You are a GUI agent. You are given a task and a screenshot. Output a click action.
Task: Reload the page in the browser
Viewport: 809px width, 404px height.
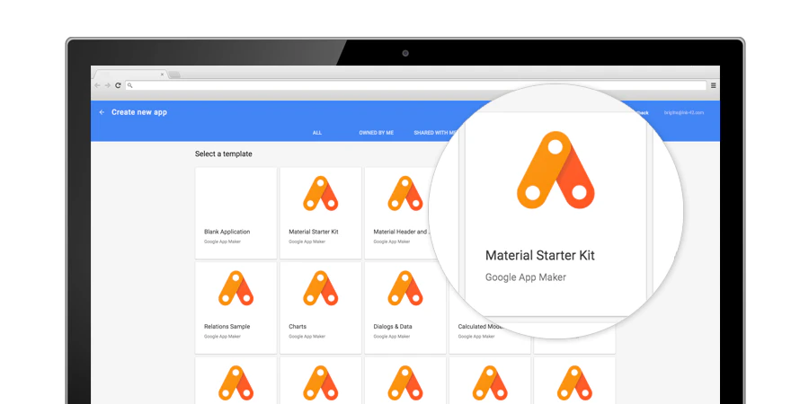(x=118, y=85)
